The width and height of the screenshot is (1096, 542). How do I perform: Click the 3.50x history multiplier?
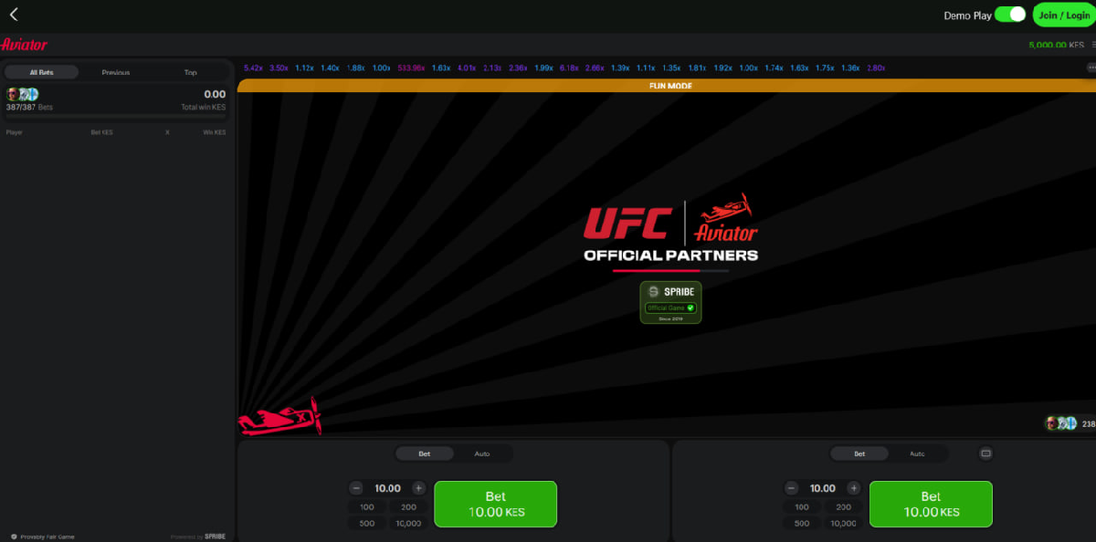pos(279,68)
